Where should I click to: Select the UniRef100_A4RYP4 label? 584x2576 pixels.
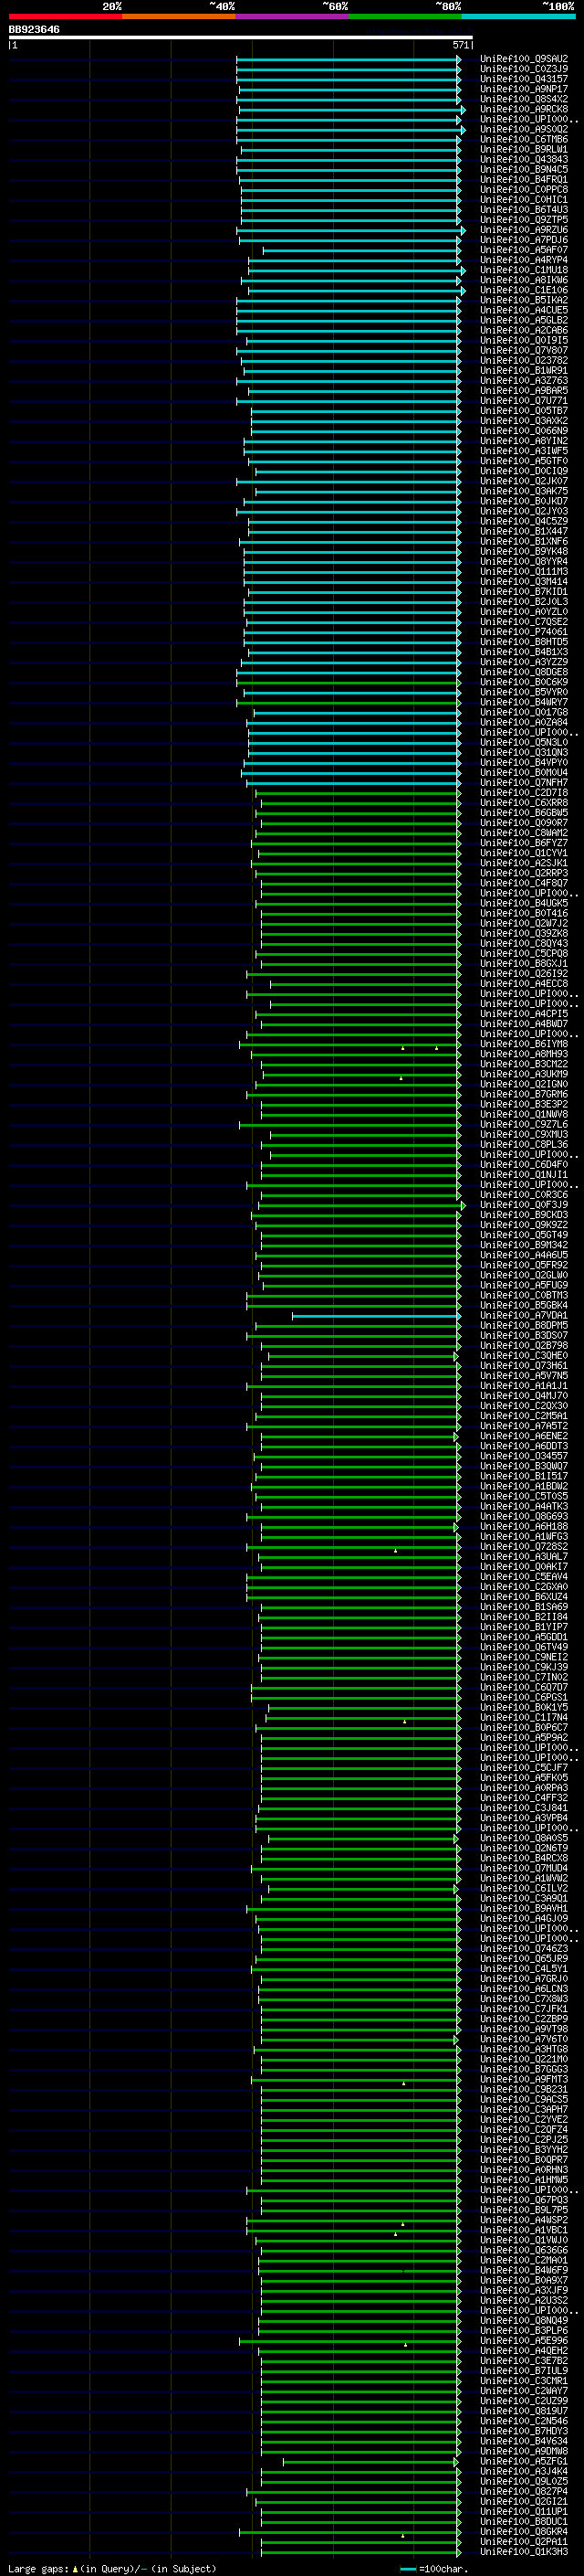[524, 260]
